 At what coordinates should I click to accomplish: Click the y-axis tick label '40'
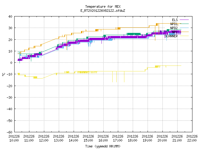pyautogui.click(x=10, y=16)
